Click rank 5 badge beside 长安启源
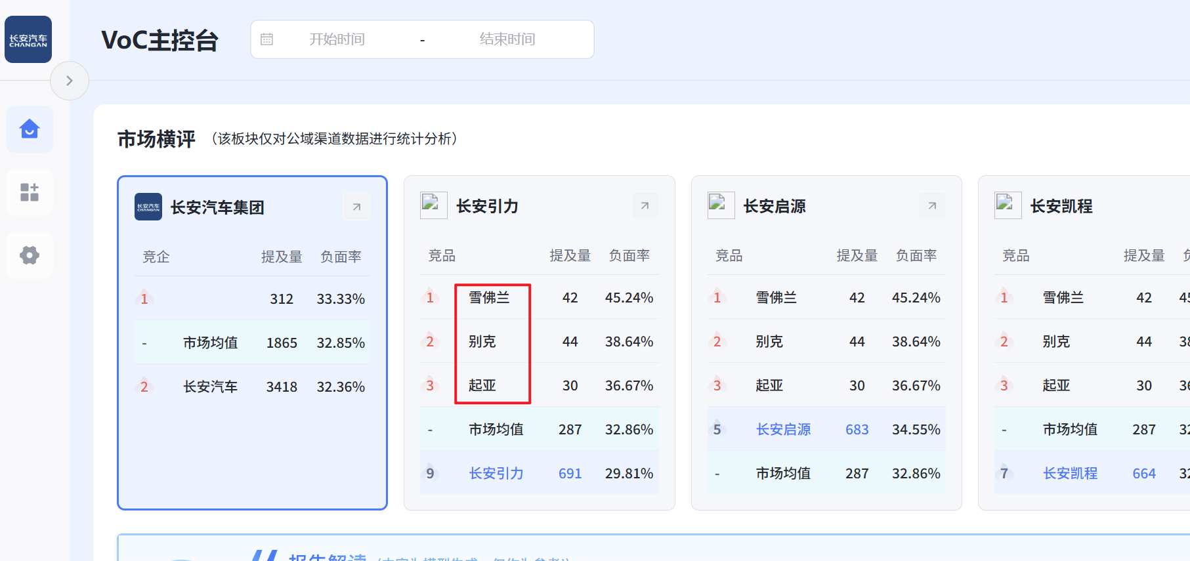Viewport: 1190px width, 561px height. (x=717, y=429)
